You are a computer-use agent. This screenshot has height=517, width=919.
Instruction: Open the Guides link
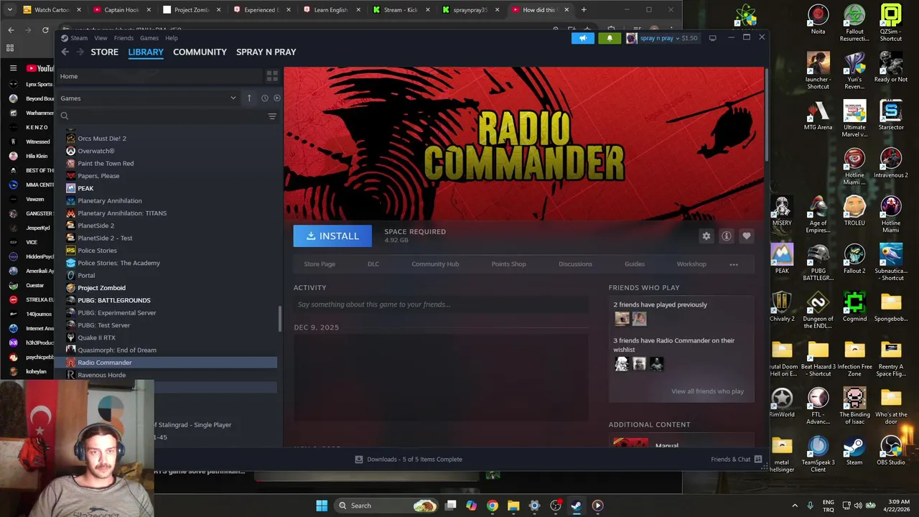coord(634,264)
